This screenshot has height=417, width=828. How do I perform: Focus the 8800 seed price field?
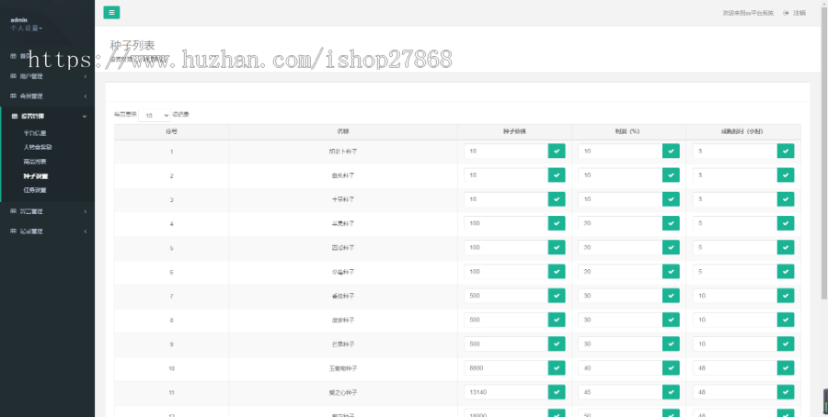coord(506,368)
